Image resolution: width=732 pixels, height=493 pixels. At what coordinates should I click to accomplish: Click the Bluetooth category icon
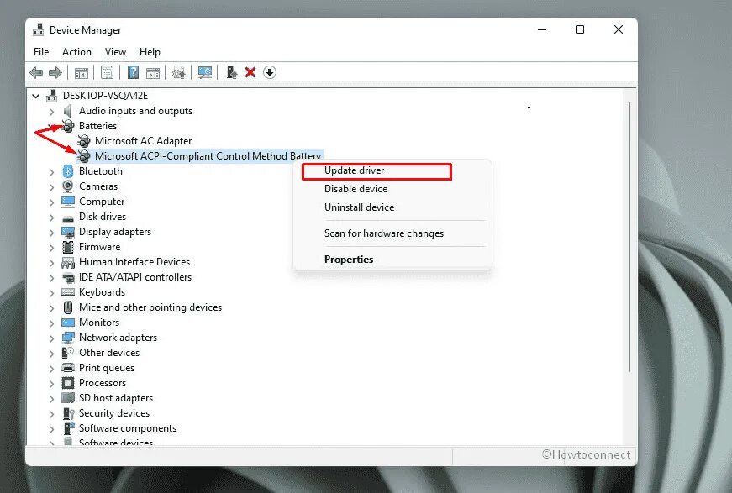pyautogui.click(x=68, y=171)
